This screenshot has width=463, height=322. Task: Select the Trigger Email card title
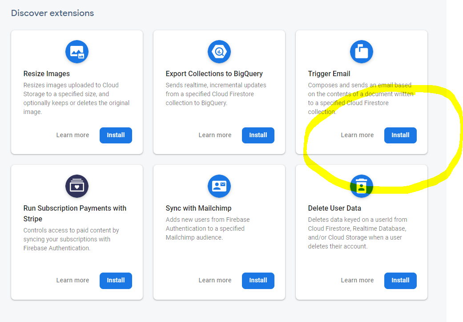click(329, 74)
